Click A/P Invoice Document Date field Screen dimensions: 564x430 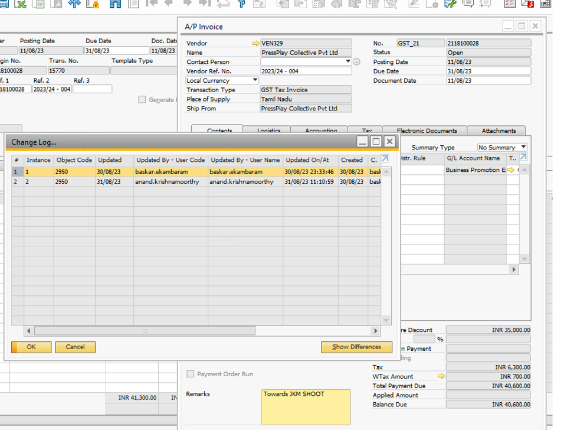488,80
